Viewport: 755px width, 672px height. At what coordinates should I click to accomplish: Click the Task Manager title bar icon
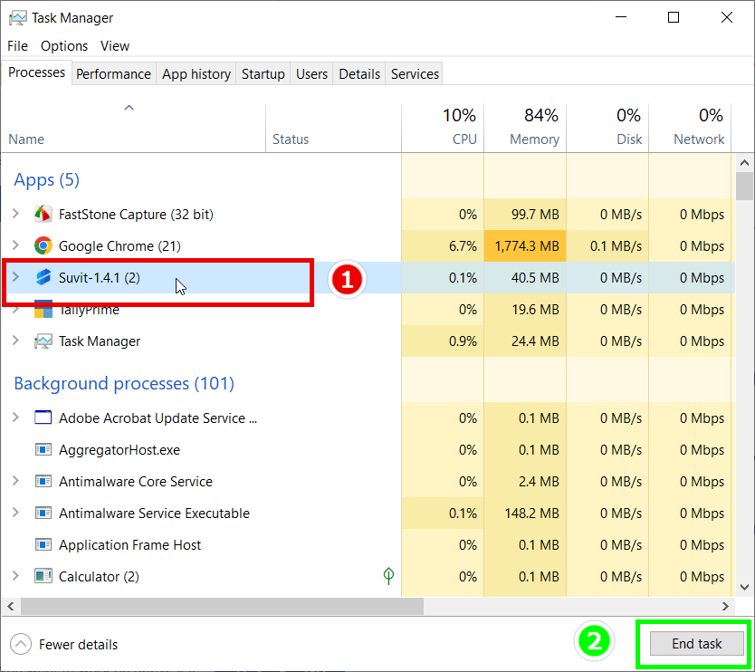[x=18, y=18]
